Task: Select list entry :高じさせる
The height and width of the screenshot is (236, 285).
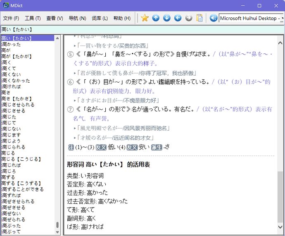Action: [13, 111]
